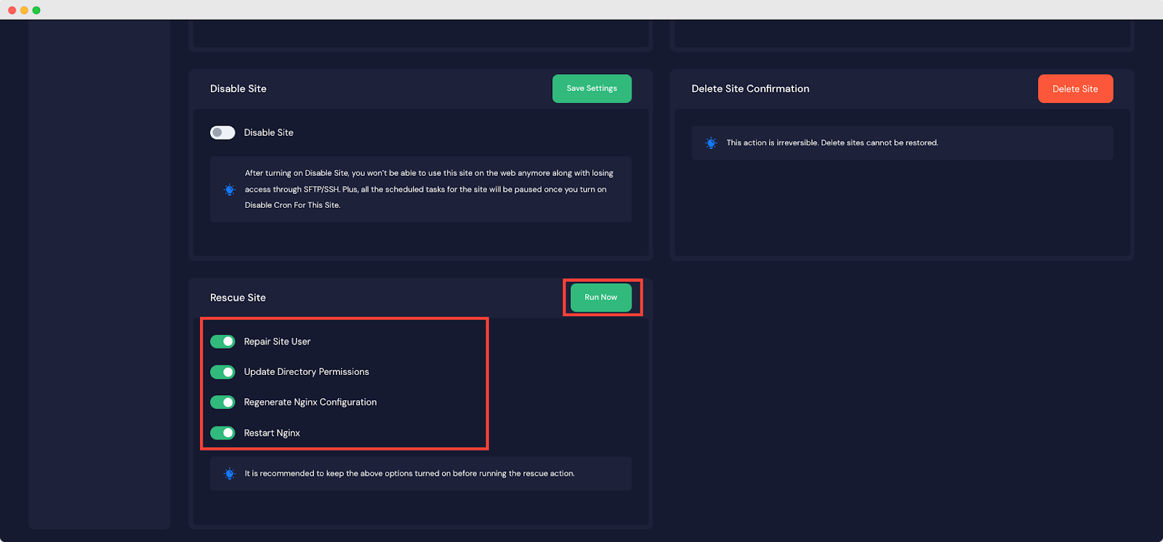The width and height of the screenshot is (1163, 542).
Task: Click the Delete Site Confirmation heading
Action: coord(750,89)
